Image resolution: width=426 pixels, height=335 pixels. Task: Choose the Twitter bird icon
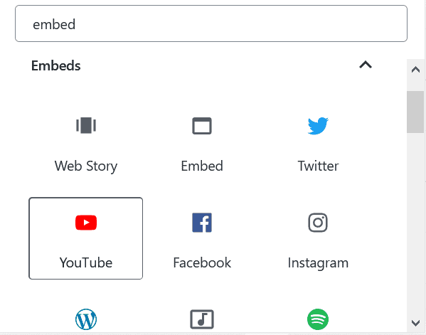pos(318,126)
